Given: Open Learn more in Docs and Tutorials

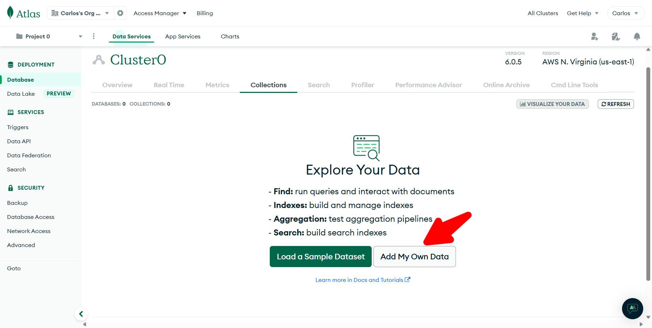Looking at the screenshot, I should (363, 280).
